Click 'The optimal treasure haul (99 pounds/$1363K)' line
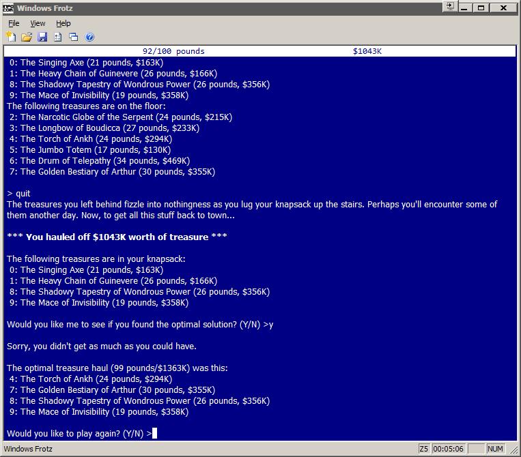Viewport: 521px width, 457px height. [x=117, y=368]
